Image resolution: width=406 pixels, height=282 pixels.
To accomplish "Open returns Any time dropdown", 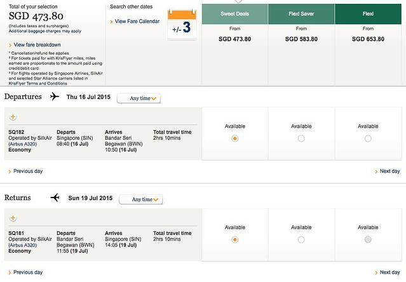I will point(147,199).
